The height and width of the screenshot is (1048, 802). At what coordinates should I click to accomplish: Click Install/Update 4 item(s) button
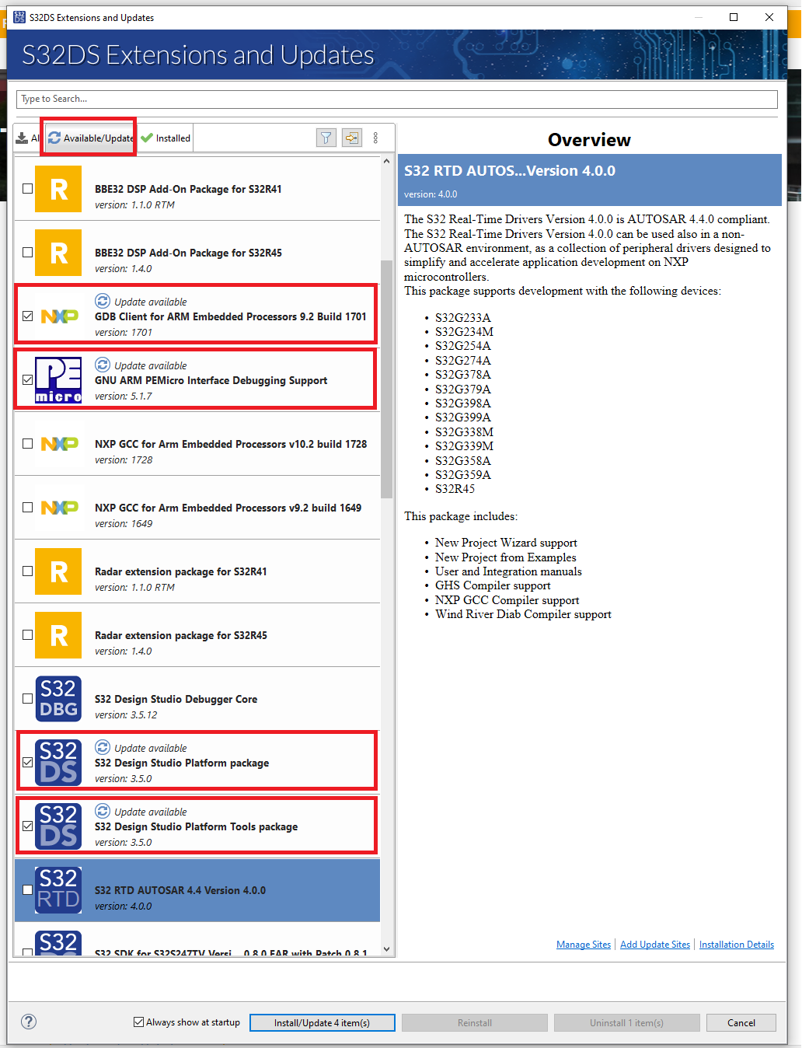(x=322, y=1022)
